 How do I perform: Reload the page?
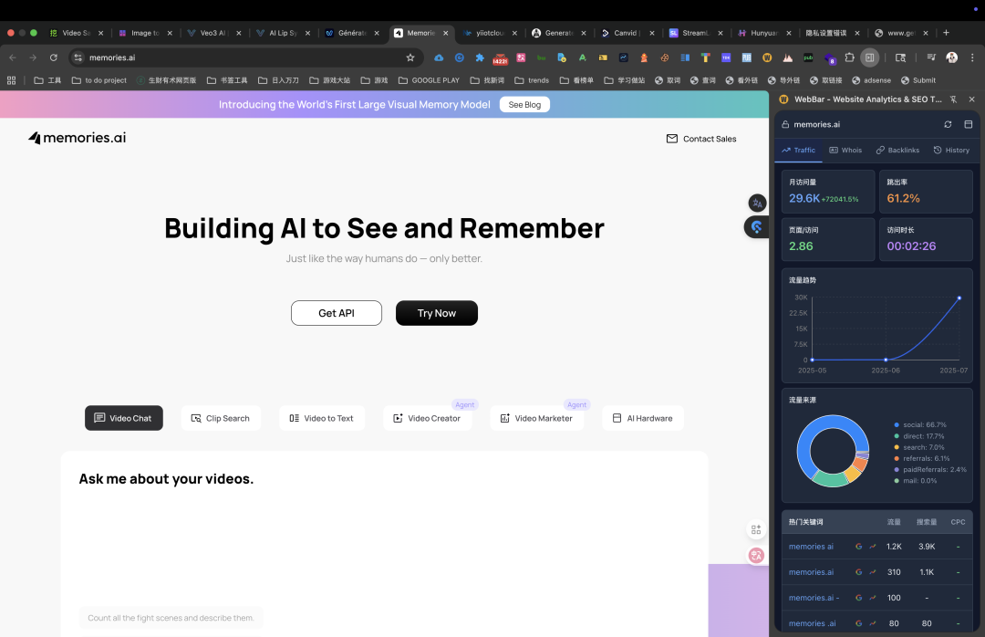(x=54, y=57)
